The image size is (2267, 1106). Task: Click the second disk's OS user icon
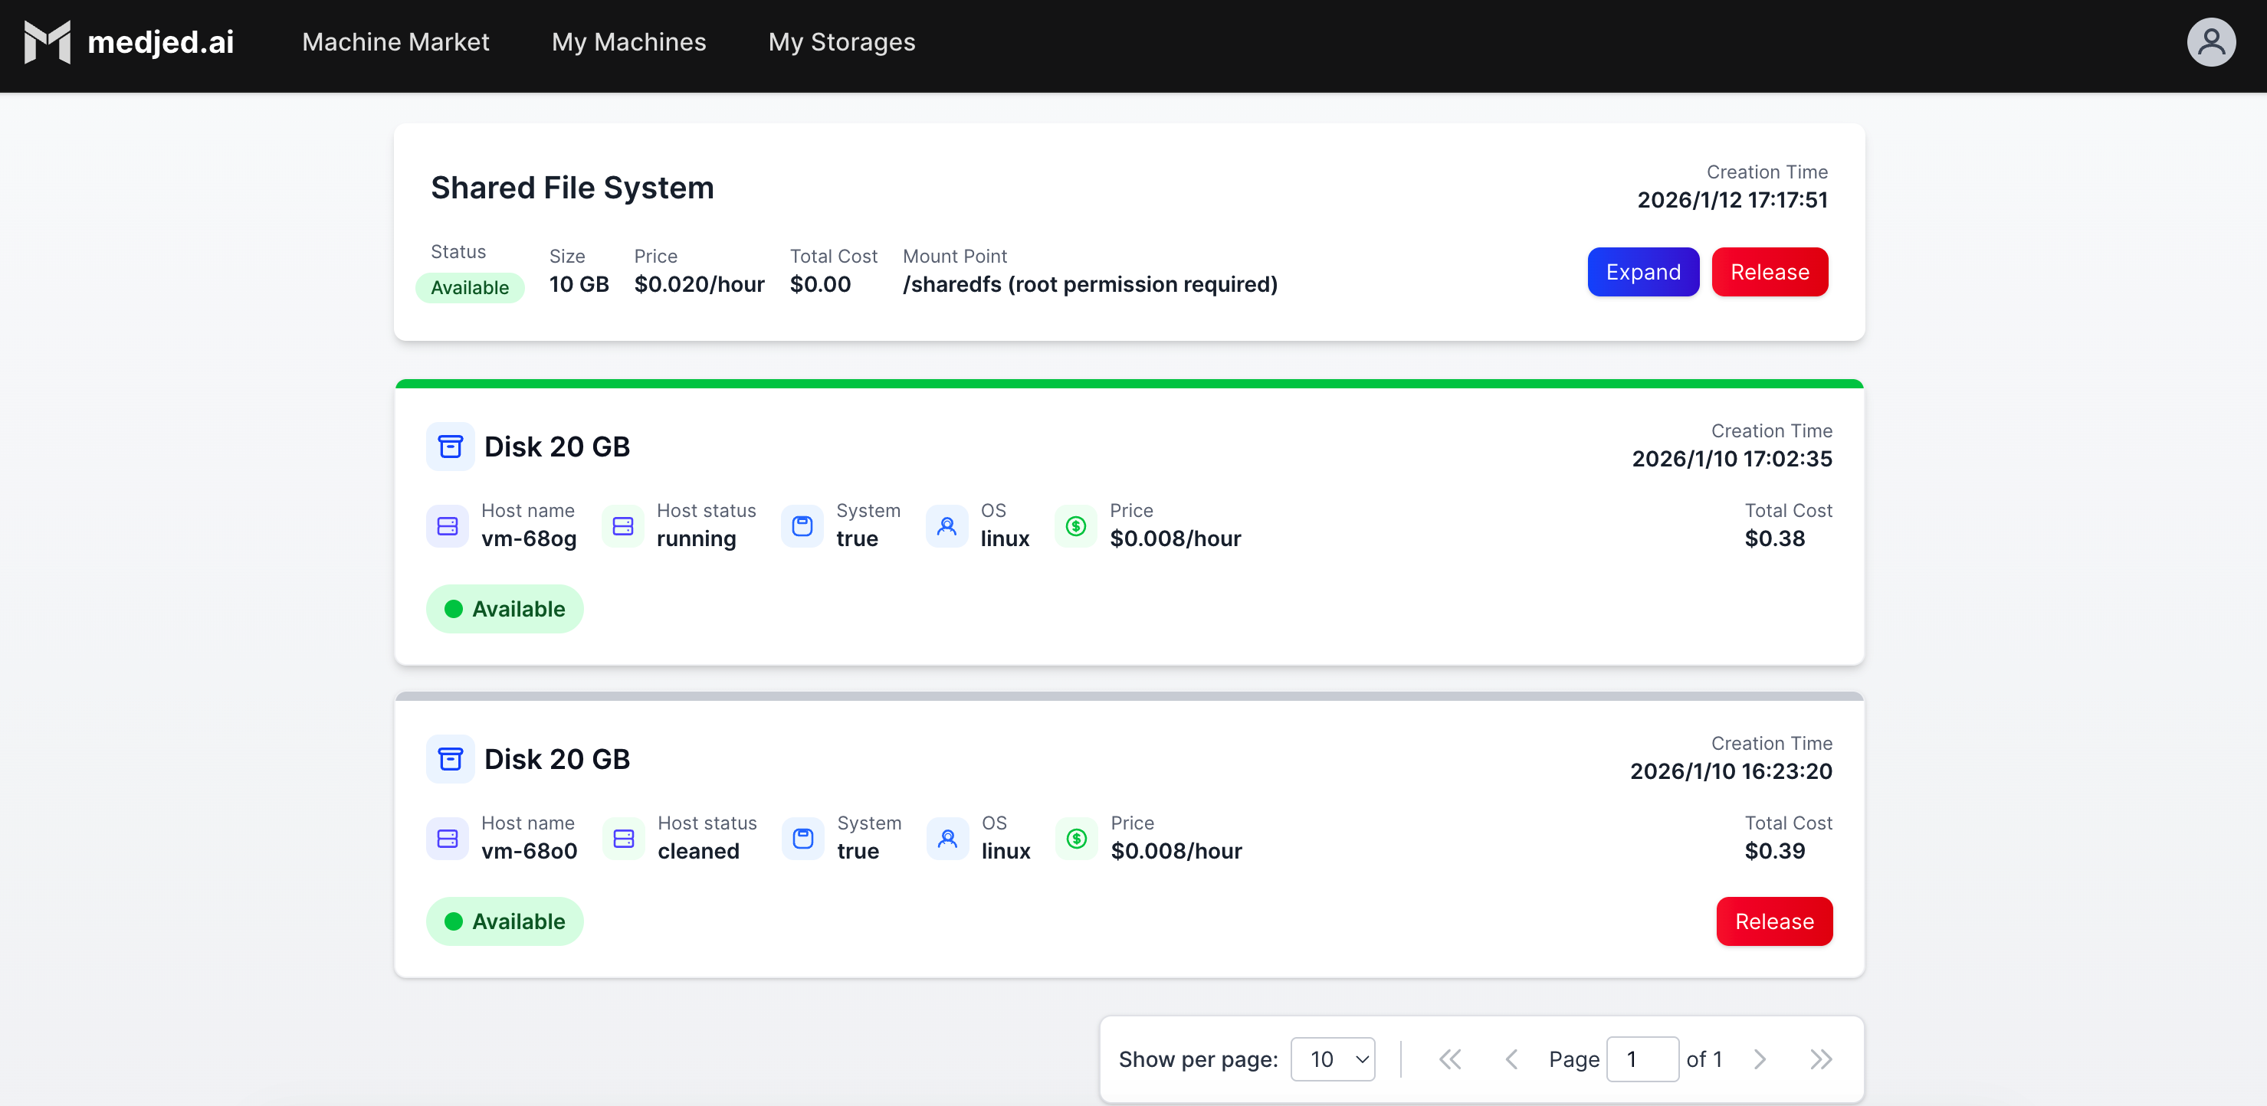[x=948, y=839]
